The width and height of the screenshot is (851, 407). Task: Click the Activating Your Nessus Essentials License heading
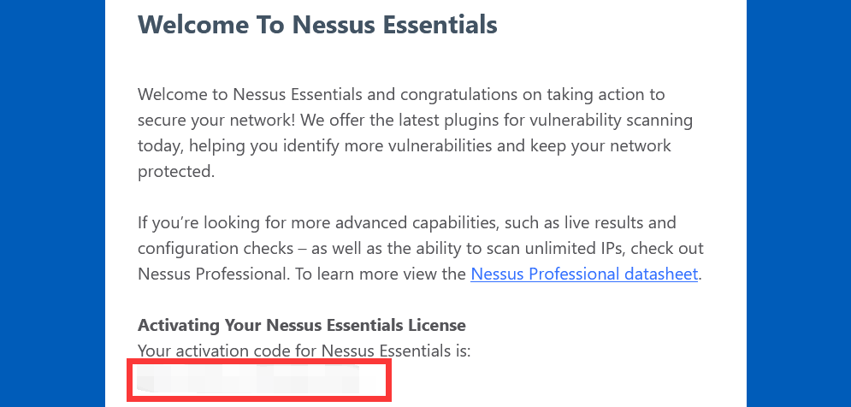tap(302, 325)
